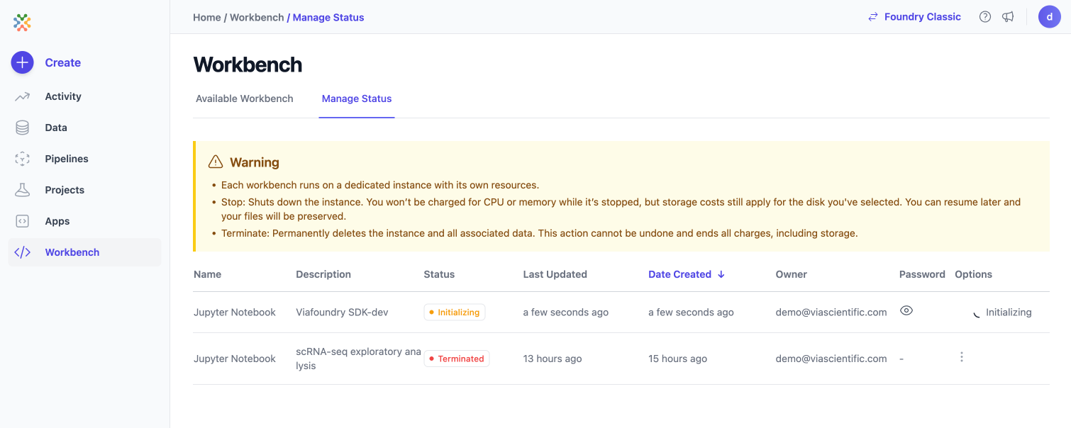Select the Activity icon in sidebar
The image size is (1071, 428).
pyautogui.click(x=22, y=96)
